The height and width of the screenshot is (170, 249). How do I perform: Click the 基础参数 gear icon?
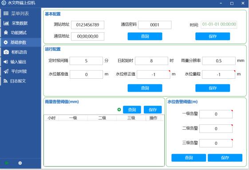tap(6, 42)
